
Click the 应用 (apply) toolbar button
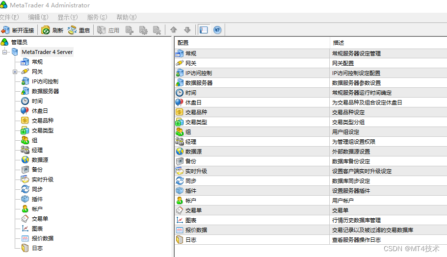coord(108,30)
